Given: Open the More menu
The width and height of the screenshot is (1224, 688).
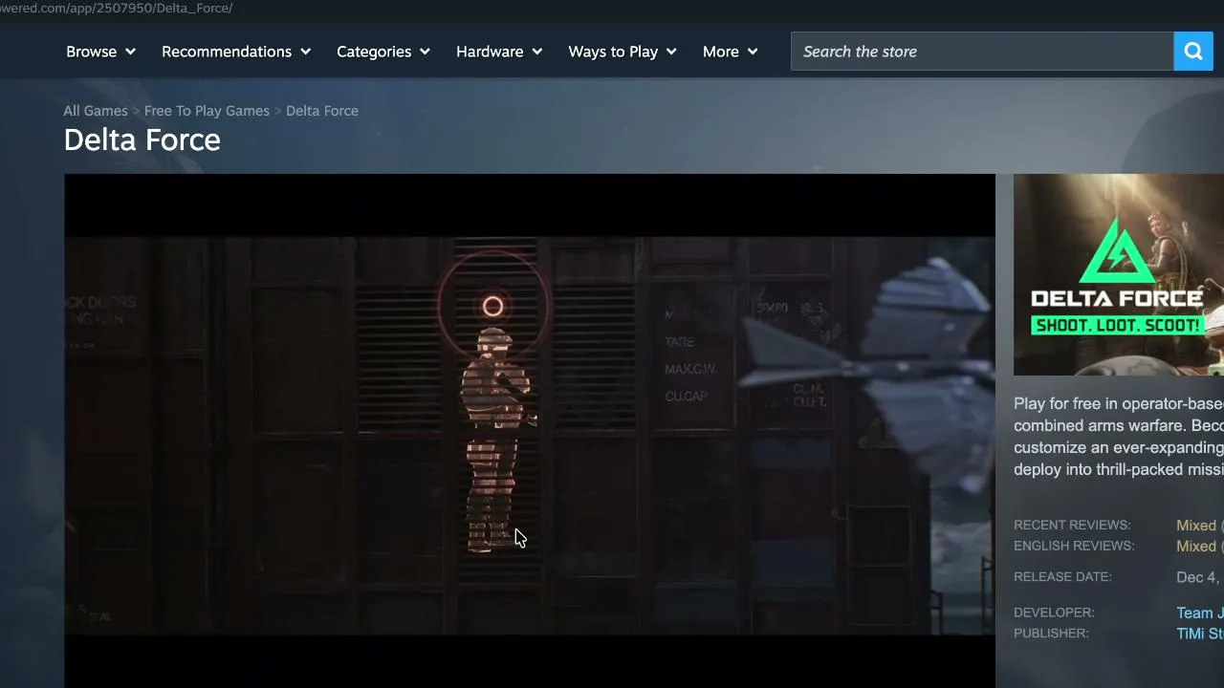Looking at the screenshot, I should (731, 52).
